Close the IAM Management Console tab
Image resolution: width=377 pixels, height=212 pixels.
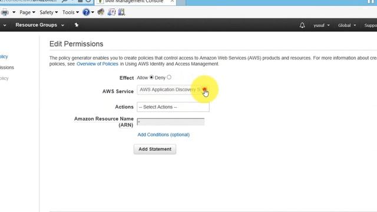tap(172, 1)
